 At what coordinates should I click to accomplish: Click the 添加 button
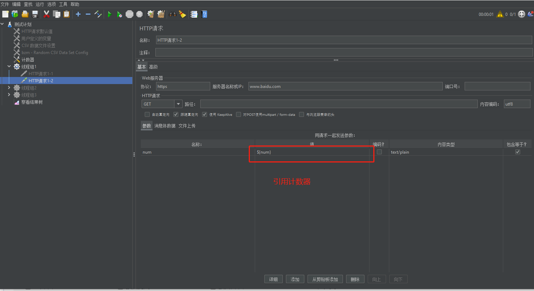(295, 279)
